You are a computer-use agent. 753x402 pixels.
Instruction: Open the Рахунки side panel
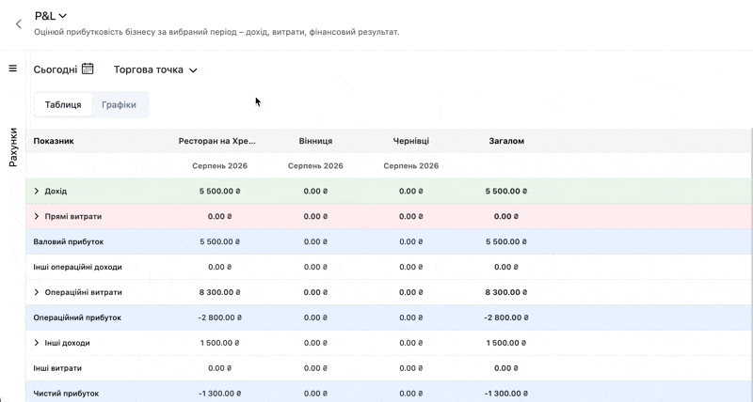point(13,147)
